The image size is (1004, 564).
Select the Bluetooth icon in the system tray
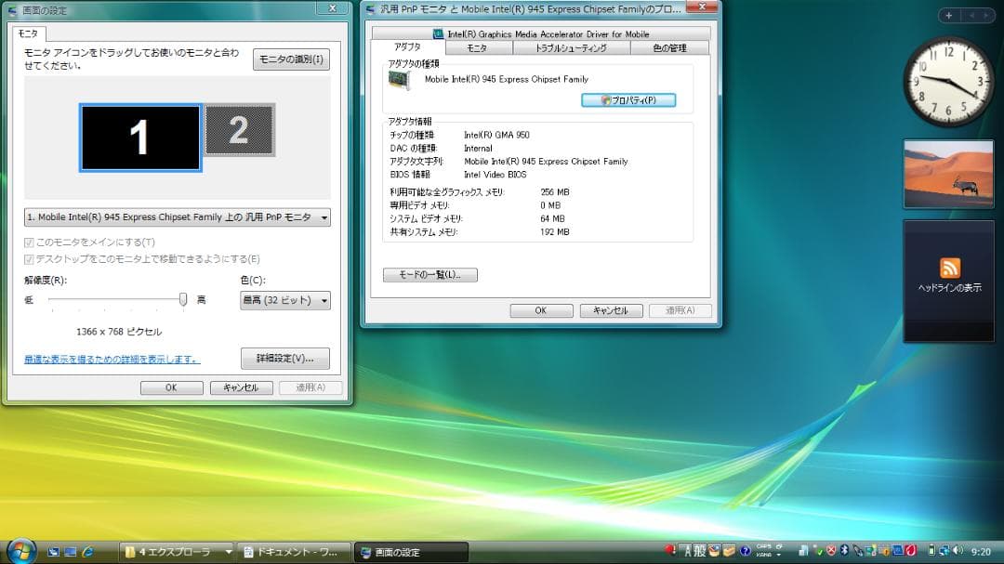pyautogui.click(x=844, y=551)
